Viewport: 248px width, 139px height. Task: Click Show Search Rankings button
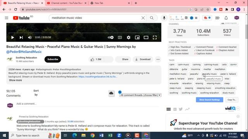click(x=209, y=100)
